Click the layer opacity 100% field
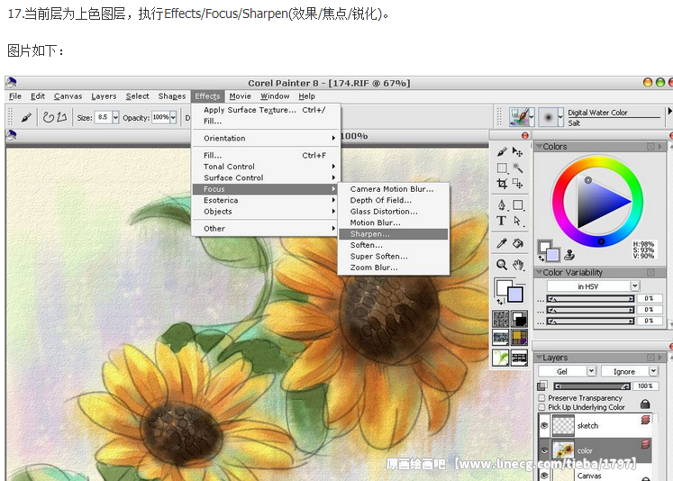This screenshot has height=481, width=673. coord(645,386)
